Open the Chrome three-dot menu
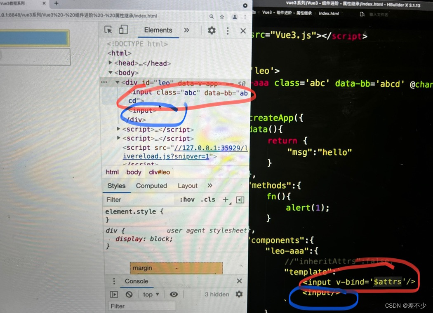Screen dimensions: 433x313 tap(245, 17)
